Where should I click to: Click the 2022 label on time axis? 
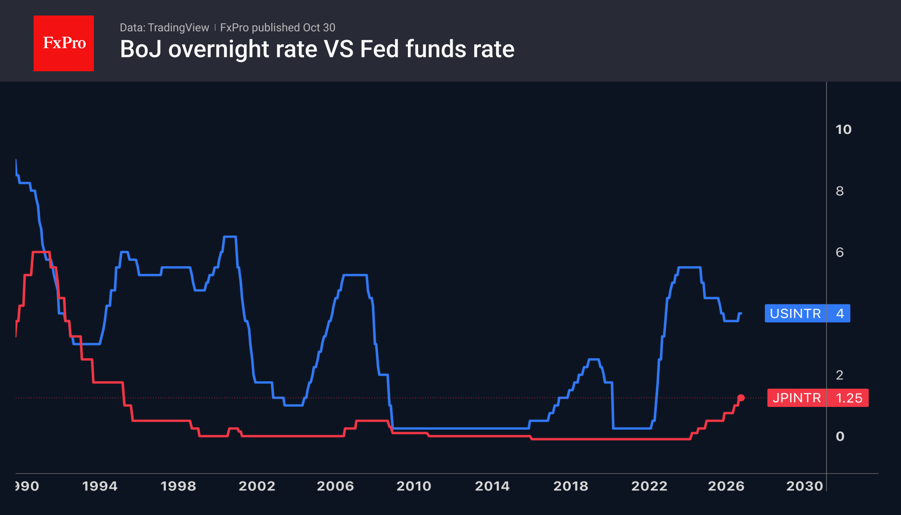[649, 486]
